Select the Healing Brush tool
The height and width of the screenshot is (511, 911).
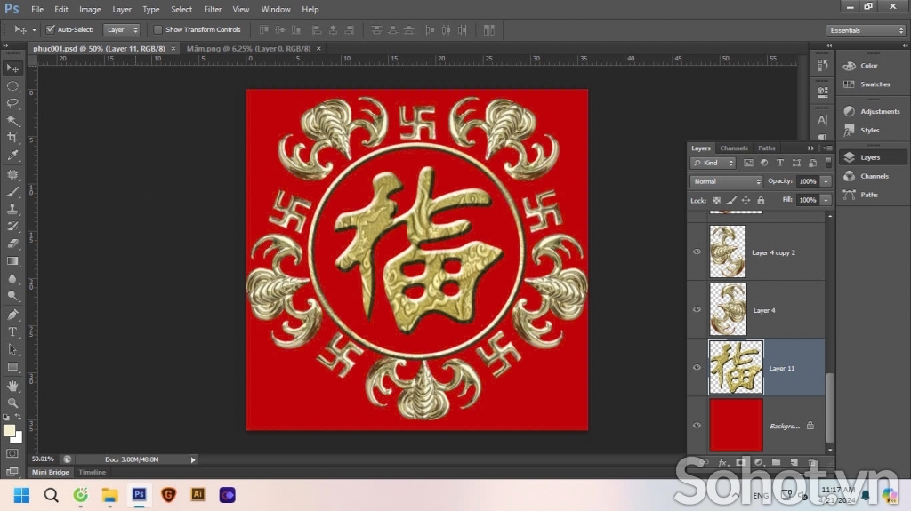pyautogui.click(x=12, y=174)
